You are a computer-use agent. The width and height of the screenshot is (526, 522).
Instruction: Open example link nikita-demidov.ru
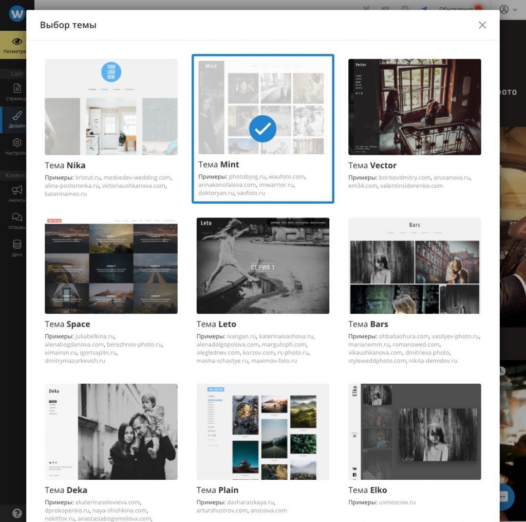tap(433, 361)
